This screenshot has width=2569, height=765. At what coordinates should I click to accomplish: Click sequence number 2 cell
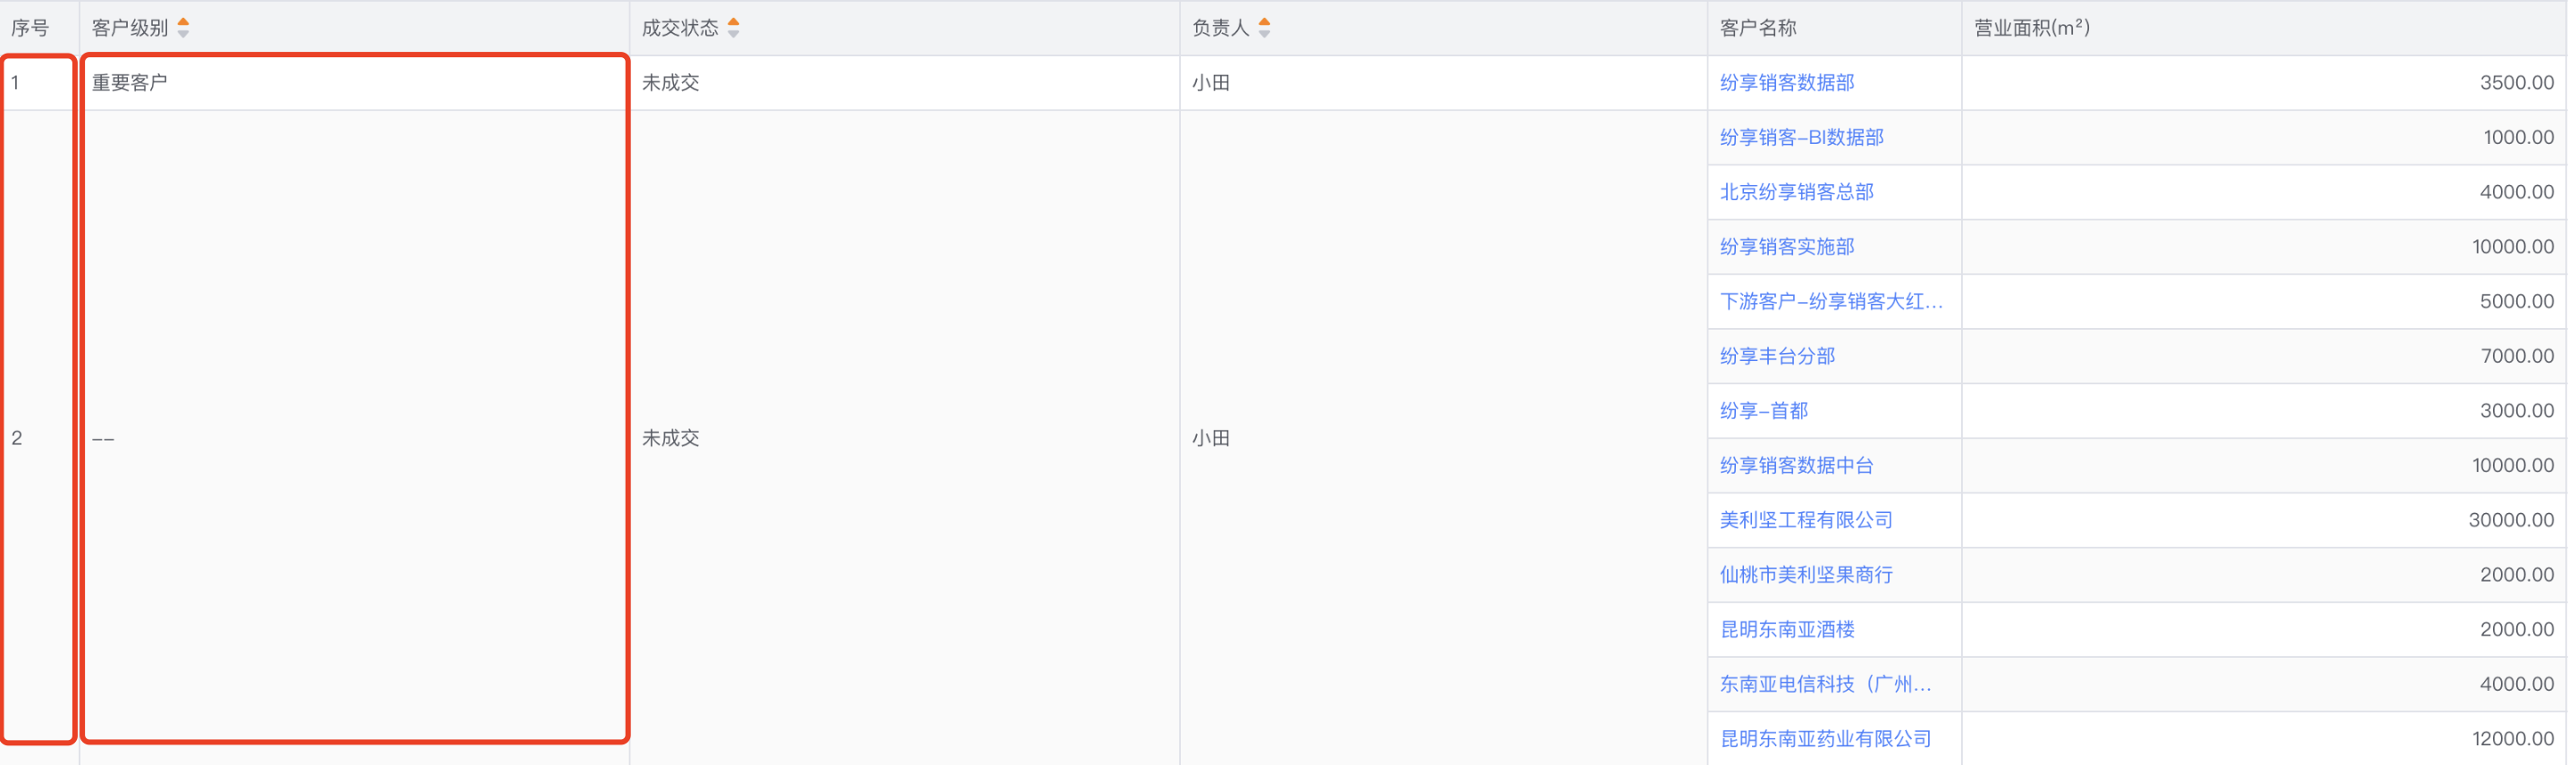tap(40, 438)
